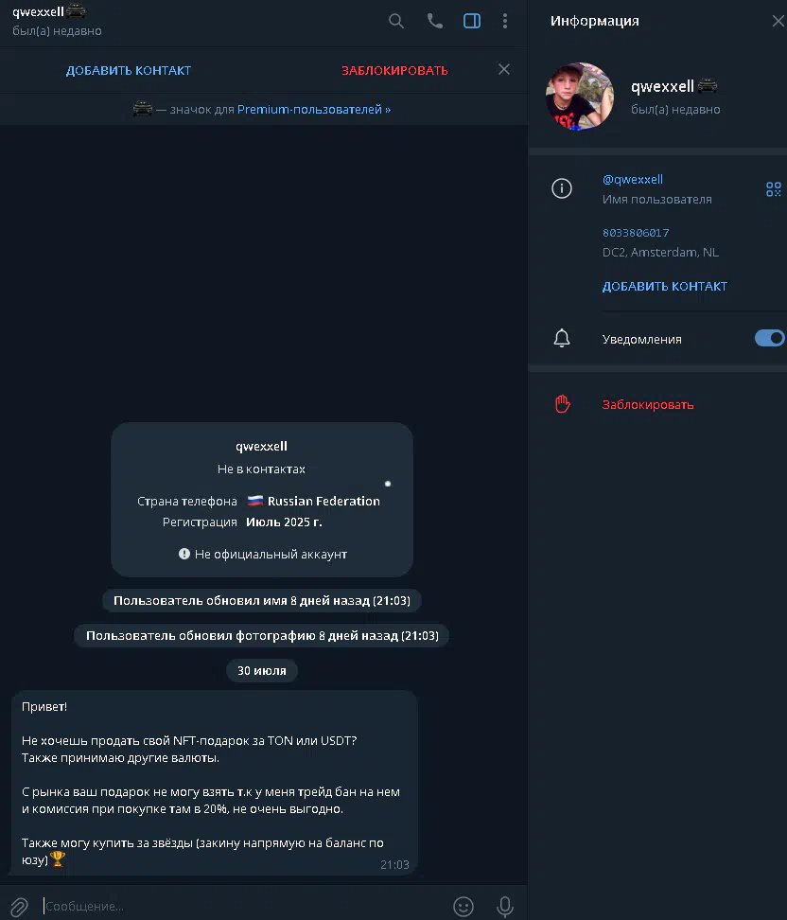787x920 pixels.
Task: Click the QR code icon next to the username
Action: [x=774, y=189]
